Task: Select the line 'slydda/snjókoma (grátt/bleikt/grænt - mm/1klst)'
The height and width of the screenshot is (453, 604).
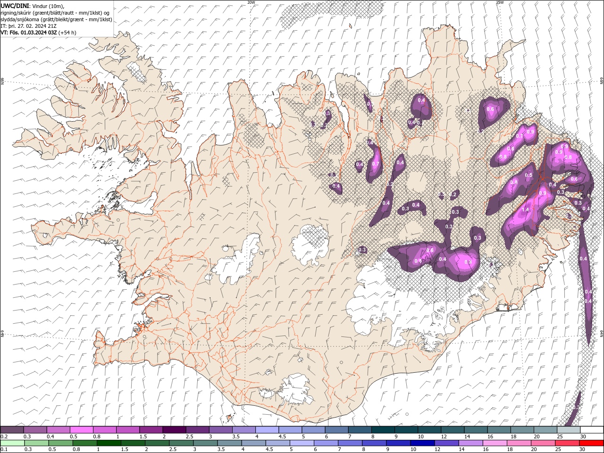Action: (57, 19)
